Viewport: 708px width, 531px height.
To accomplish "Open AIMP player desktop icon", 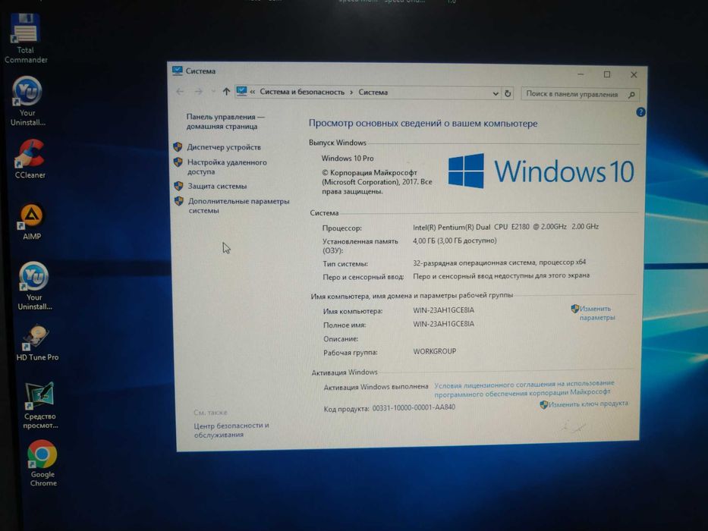I will click(x=31, y=222).
